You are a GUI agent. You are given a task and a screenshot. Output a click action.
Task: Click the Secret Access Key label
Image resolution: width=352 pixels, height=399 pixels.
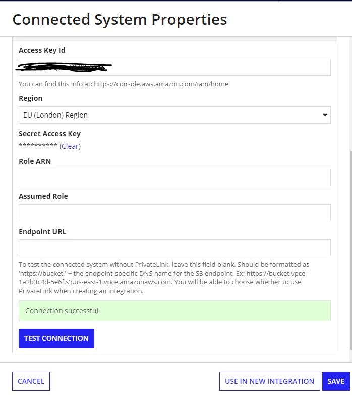point(49,134)
